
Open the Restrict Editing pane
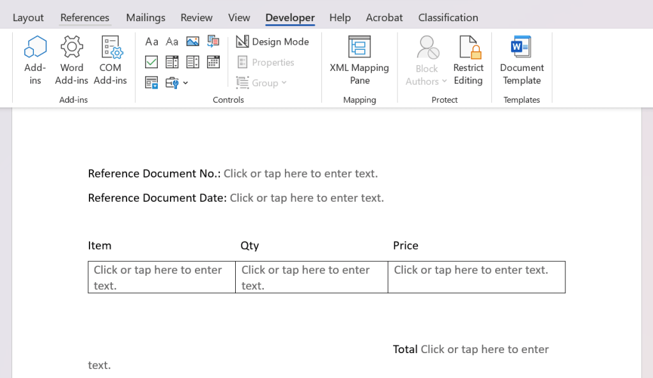pyautogui.click(x=468, y=61)
